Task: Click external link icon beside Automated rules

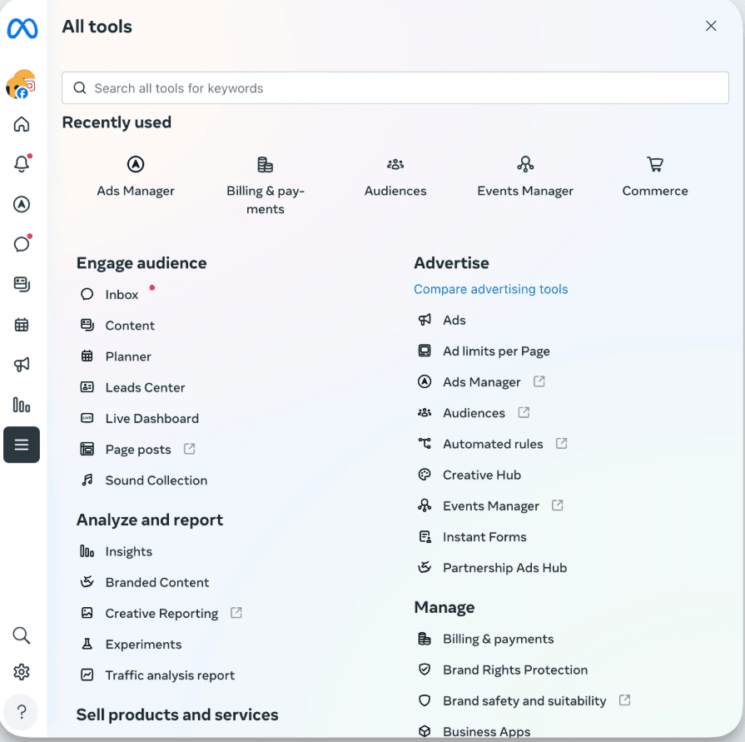Action: click(x=562, y=443)
